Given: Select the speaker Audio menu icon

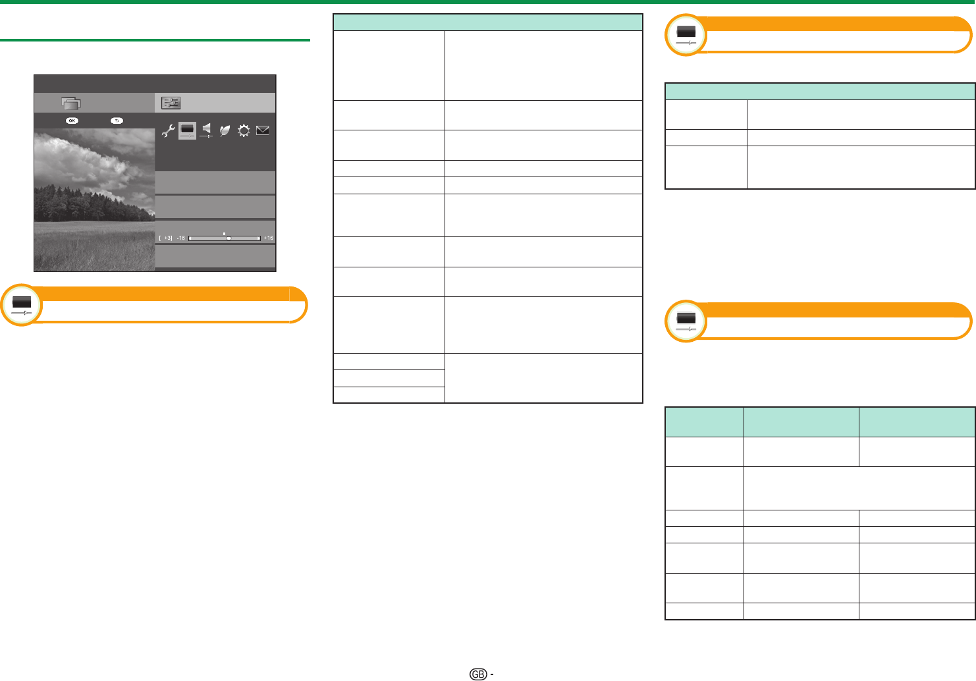Looking at the screenshot, I should tap(206, 130).
